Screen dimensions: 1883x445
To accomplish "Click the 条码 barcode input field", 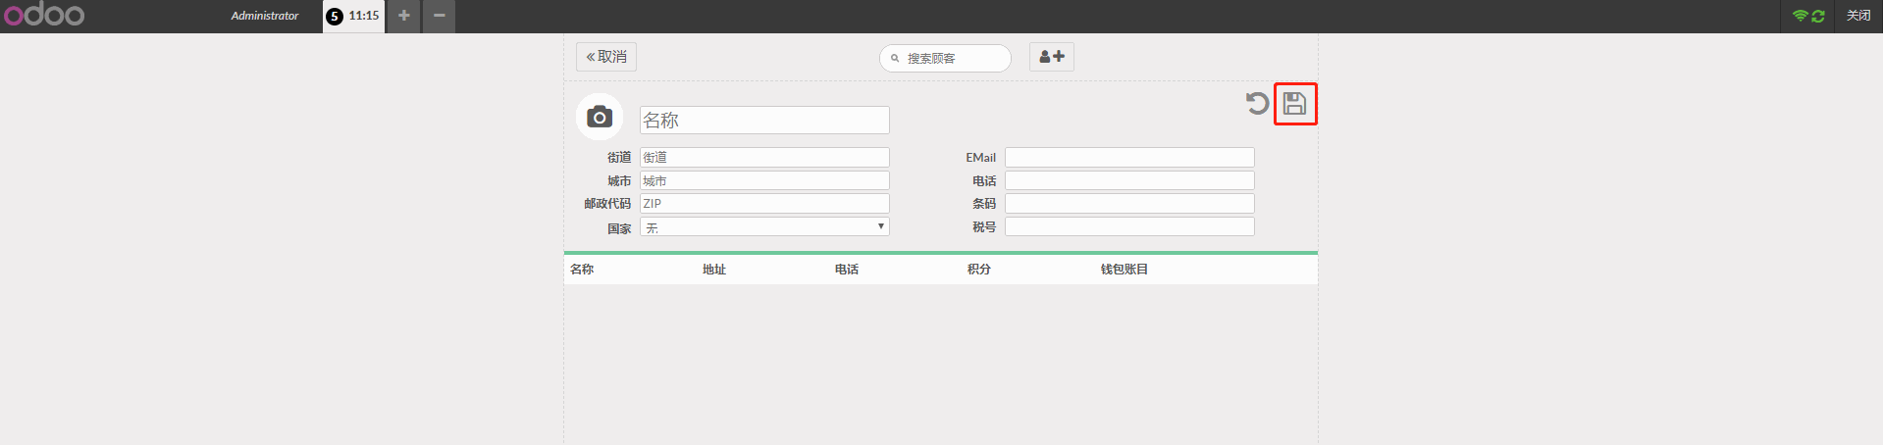I will click(1129, 204).
